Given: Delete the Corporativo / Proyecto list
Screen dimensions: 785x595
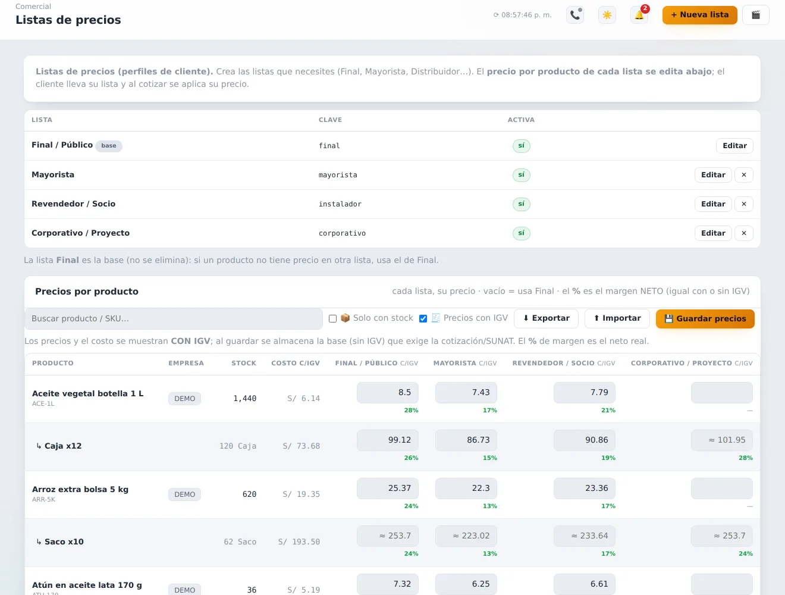Looking at the screenshot, I should (744, 233).
